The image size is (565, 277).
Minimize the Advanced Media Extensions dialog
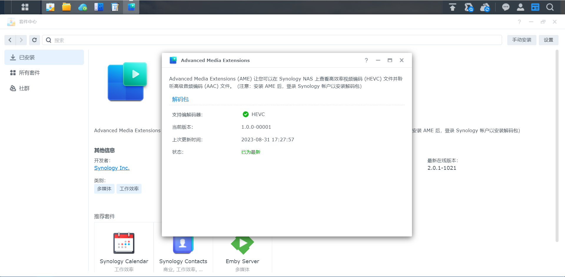[x=378, y=60]
